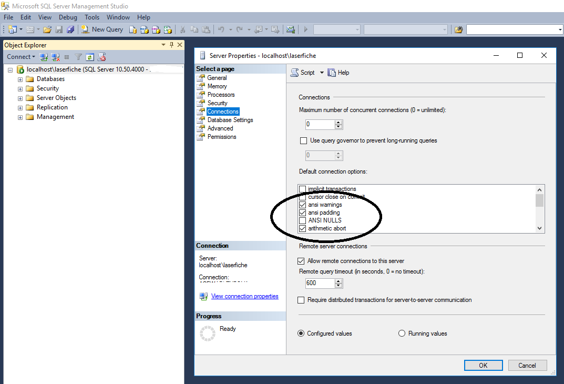Open the Tools menu
The width and height of the screenshot is (564, 384).
92,17
